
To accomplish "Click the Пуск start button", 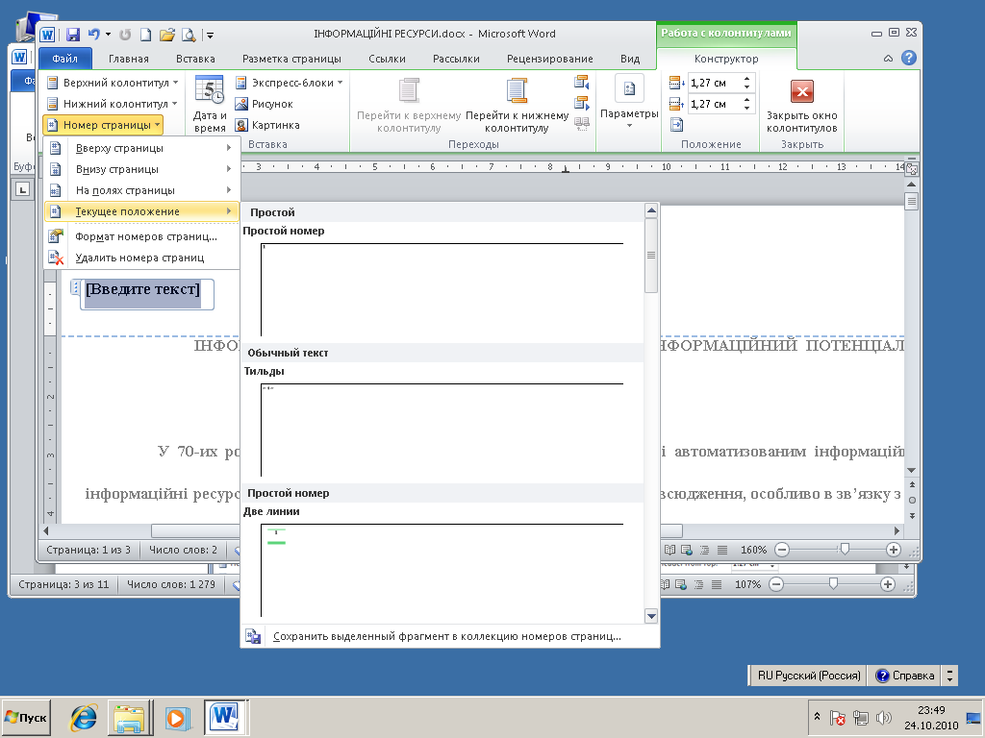I will [26, 717].
